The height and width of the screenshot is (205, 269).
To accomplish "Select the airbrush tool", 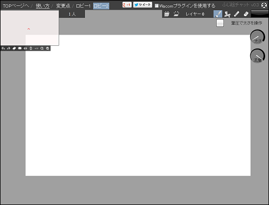I will click(x=227, y=14).
